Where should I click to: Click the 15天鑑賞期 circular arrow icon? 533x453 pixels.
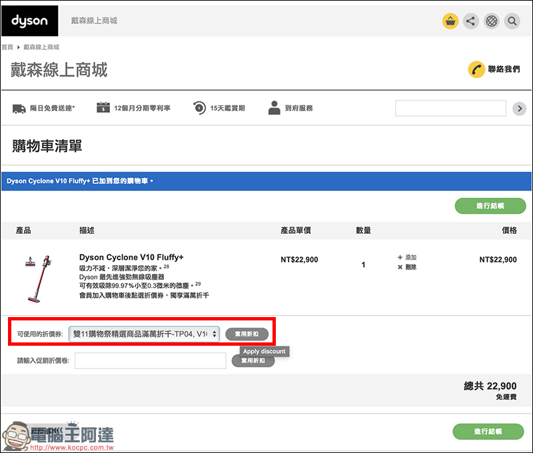coord(199,108)
